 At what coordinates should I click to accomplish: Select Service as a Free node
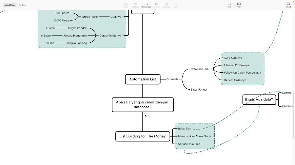(x=189, y=144)
